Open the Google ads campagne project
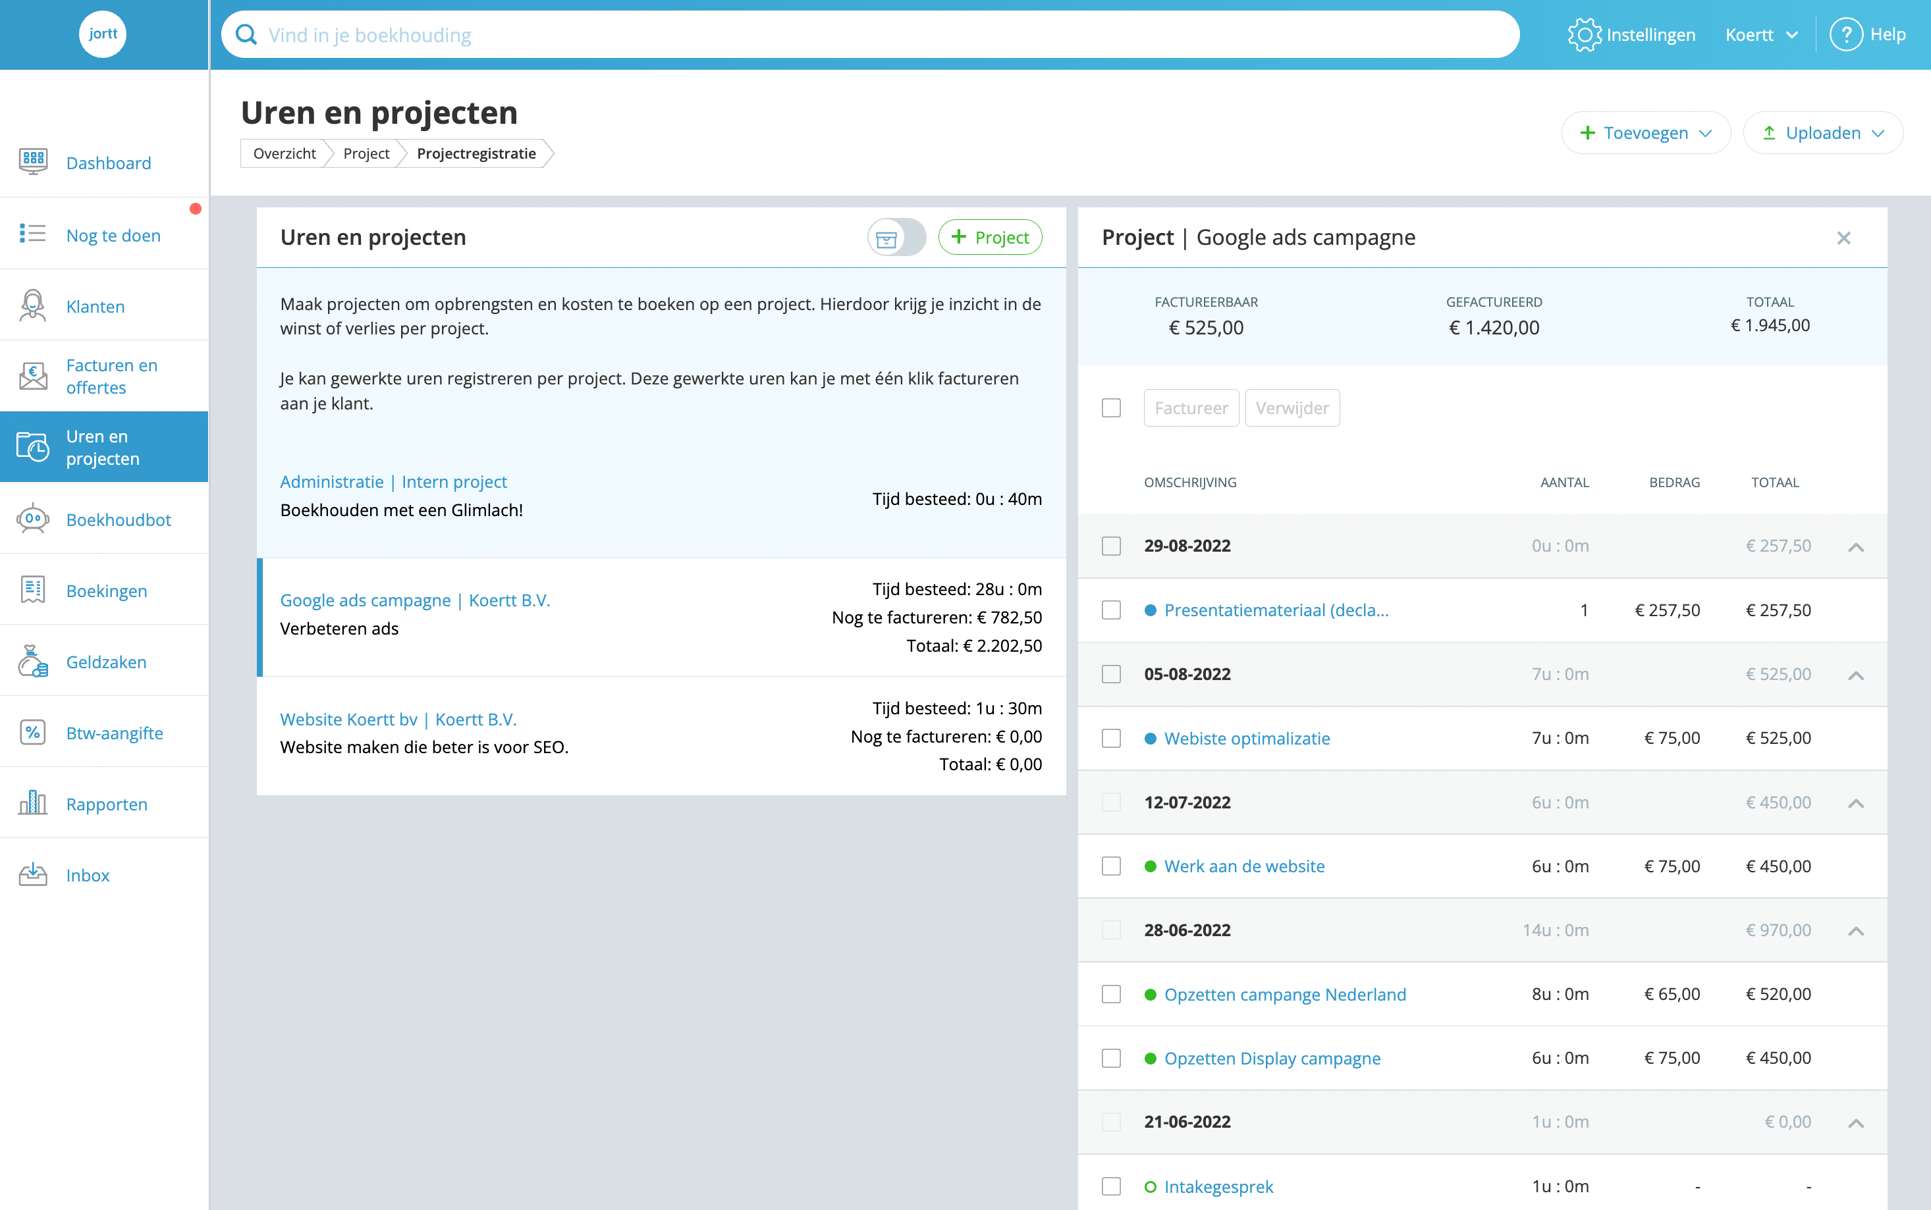This screenshot has width=1931, height=1210. tap(416, 601)
